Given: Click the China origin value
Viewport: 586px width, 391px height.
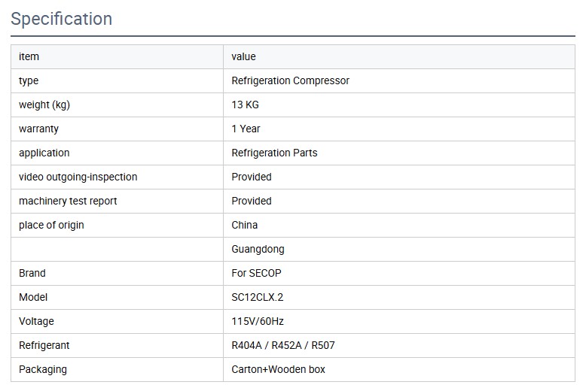Looking at the screenshot, I should (244, 225).
